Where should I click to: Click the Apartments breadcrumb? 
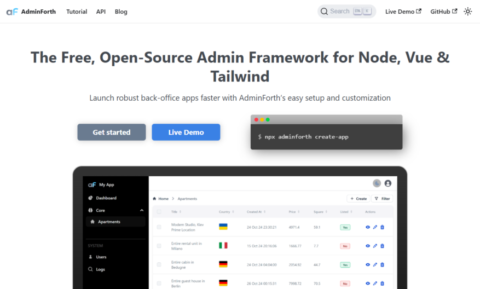pos(187,199)
